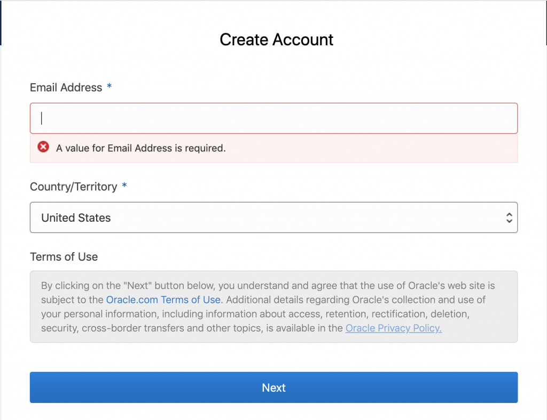Click the Country/Territory field label
Screen dimensions: 547x420
click(x=73, y=187)
